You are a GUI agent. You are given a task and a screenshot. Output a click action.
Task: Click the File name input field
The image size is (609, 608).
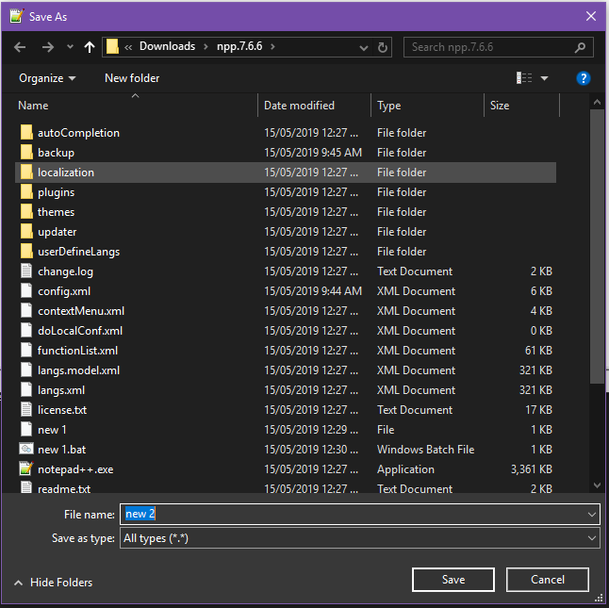pos(360,515)
